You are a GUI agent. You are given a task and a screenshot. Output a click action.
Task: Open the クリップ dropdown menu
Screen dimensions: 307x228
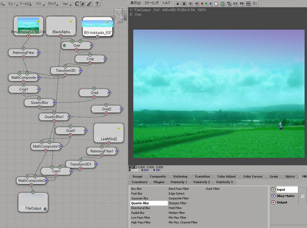tap(53, 4)
